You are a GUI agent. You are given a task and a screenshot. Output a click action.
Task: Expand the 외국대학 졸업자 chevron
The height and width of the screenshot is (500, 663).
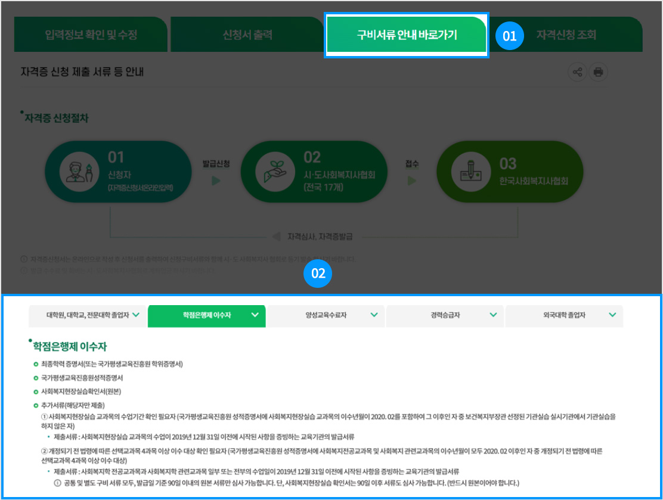point(612,315)
